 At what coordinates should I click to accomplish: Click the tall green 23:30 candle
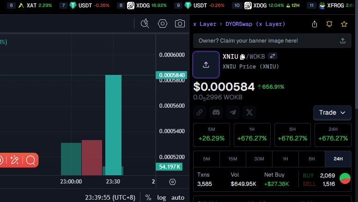pyautogui.click(x=113, y=125)
